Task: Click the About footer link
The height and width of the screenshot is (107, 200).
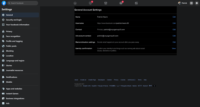Action: [x=76, y=80]
